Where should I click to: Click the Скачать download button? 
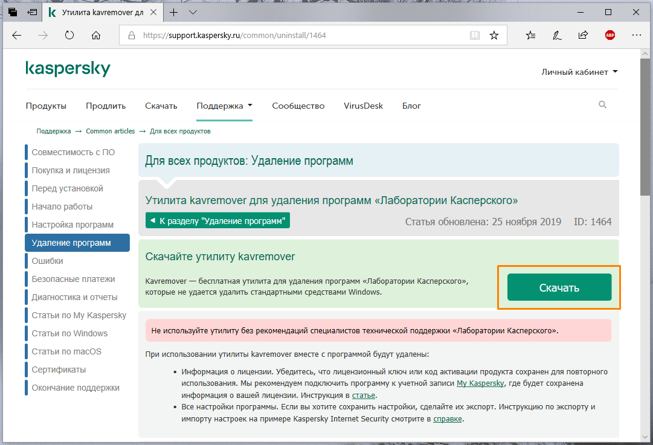(559, 287)
